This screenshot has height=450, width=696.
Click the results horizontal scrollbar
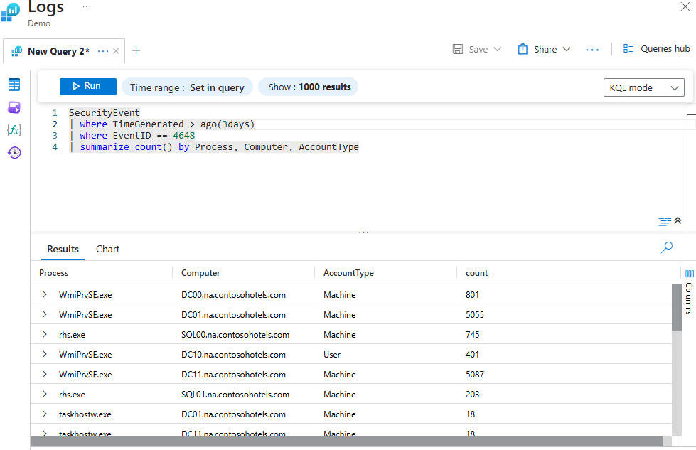click(346, 441)
